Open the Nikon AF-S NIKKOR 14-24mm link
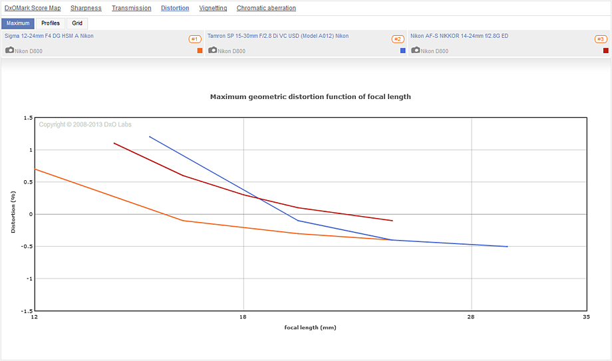The width and height of the screenshot is (612, 361). pyautogui.click(x=459, y=36)
